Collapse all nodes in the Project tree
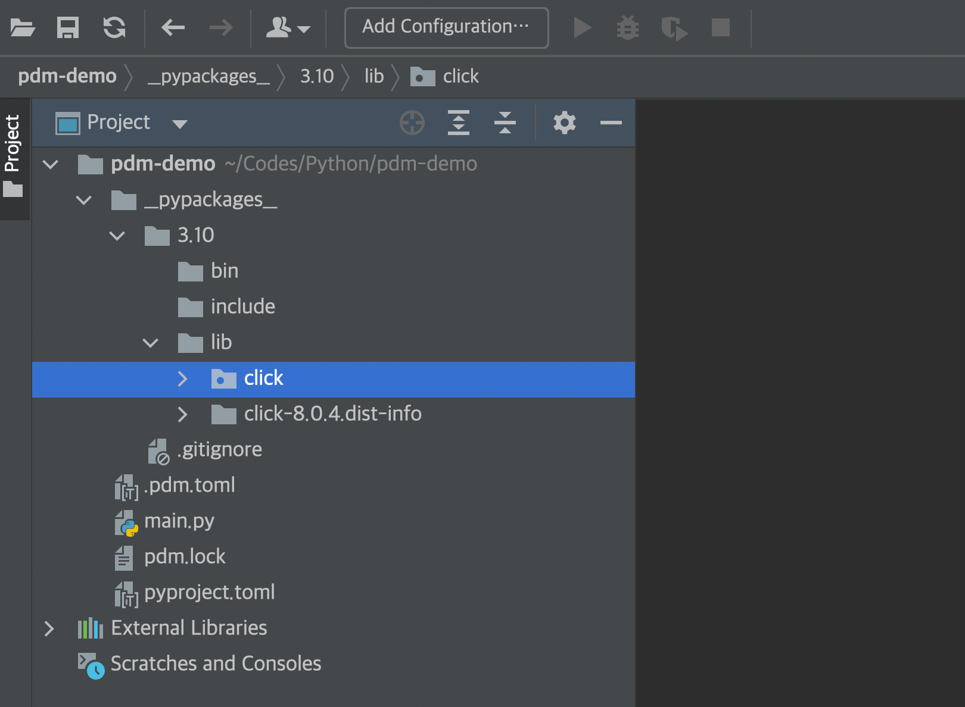965x707 pixels. tap(505, 123)
